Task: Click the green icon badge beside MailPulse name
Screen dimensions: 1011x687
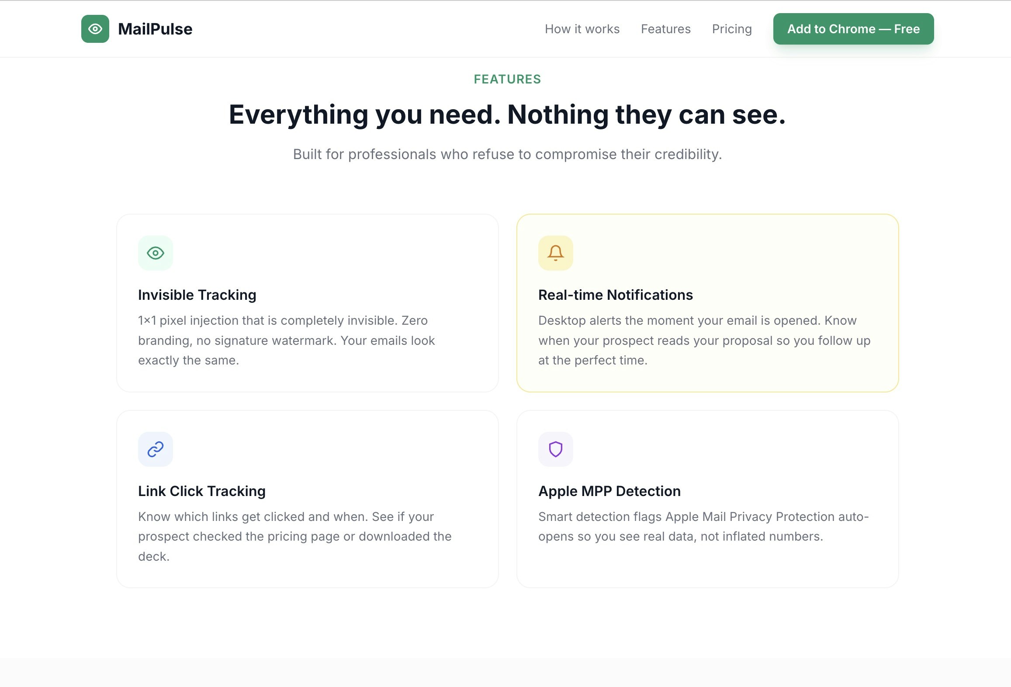Action: (94, 29)
